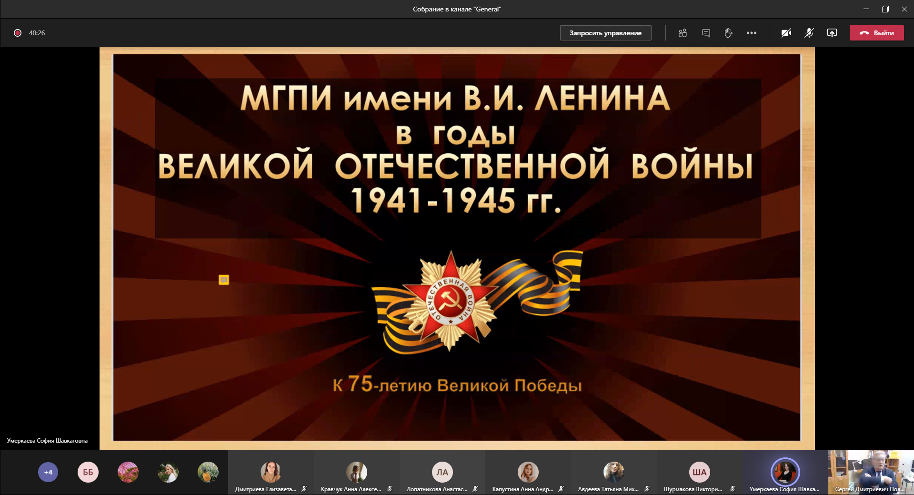Restore down the meeting window

pos(885,9)
